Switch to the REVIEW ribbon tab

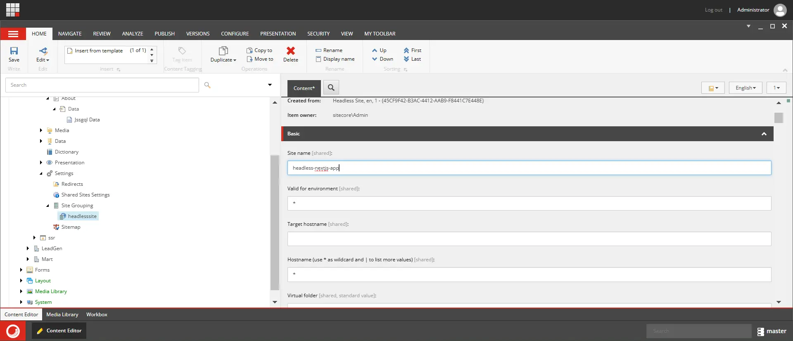coord(102,34)
